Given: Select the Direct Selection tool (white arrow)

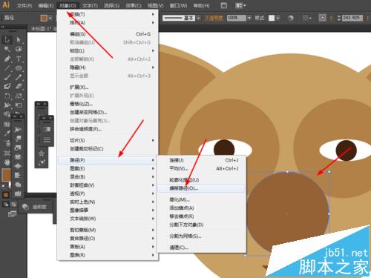Looking at the screenshot, I should click(19, 39).
